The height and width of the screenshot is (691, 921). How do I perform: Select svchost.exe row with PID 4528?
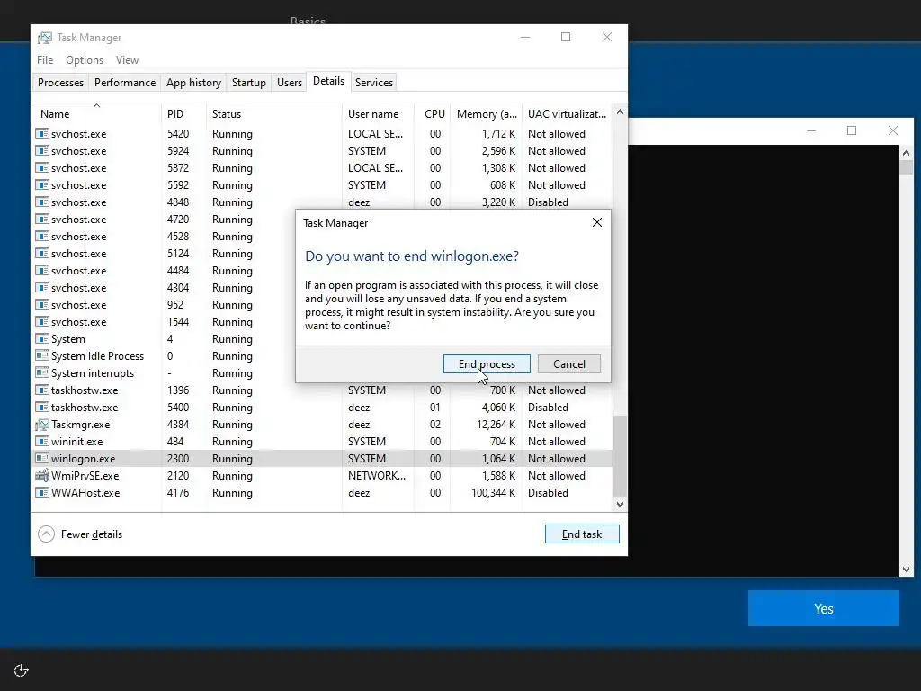165,237
